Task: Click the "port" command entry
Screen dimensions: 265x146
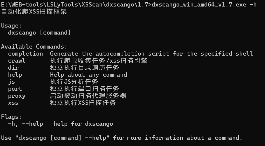Action: click(x=15, y=89)
